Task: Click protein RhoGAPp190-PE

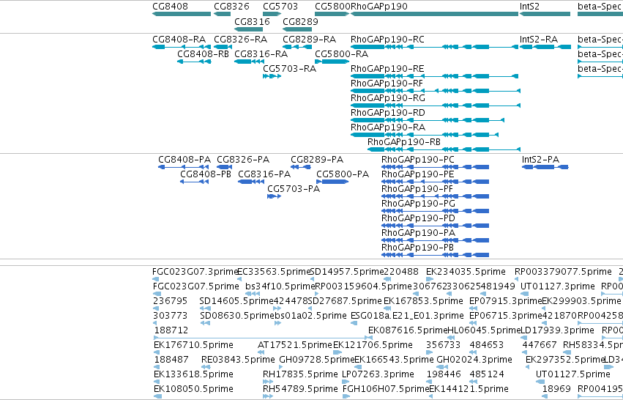Action: point(435,182)
